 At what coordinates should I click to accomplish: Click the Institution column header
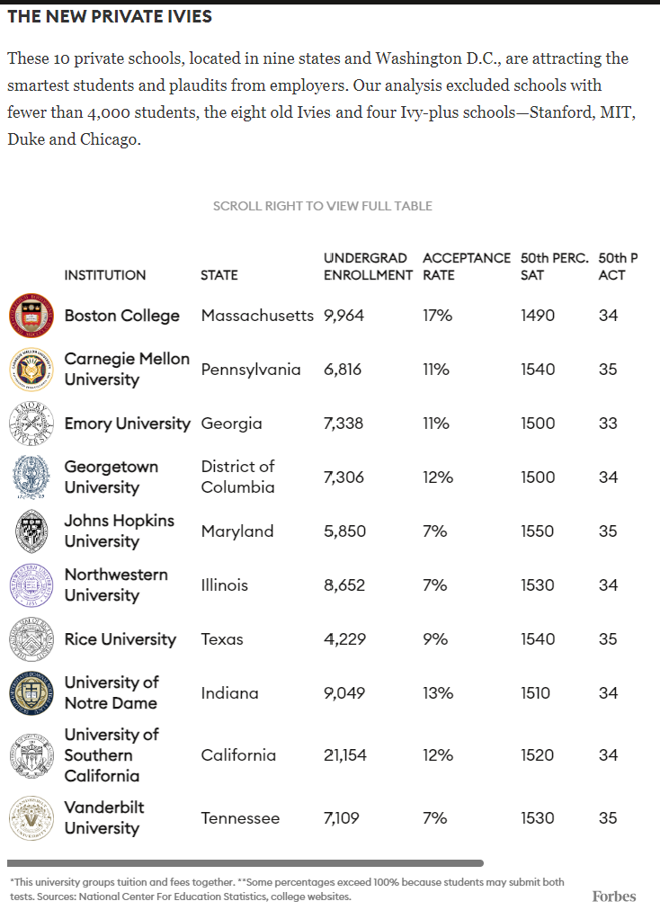[104, 275]
